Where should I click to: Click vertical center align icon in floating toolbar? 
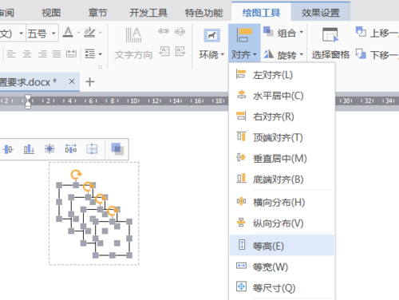[8, 149]
